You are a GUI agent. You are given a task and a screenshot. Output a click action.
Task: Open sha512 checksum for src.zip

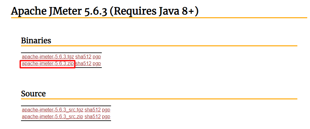coord(93,117)
